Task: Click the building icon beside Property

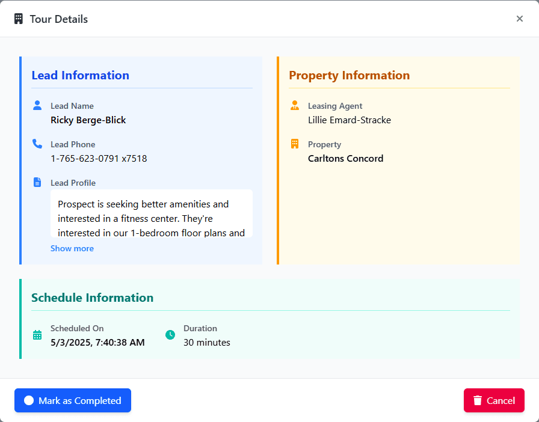Action: (x=294, y=143)
